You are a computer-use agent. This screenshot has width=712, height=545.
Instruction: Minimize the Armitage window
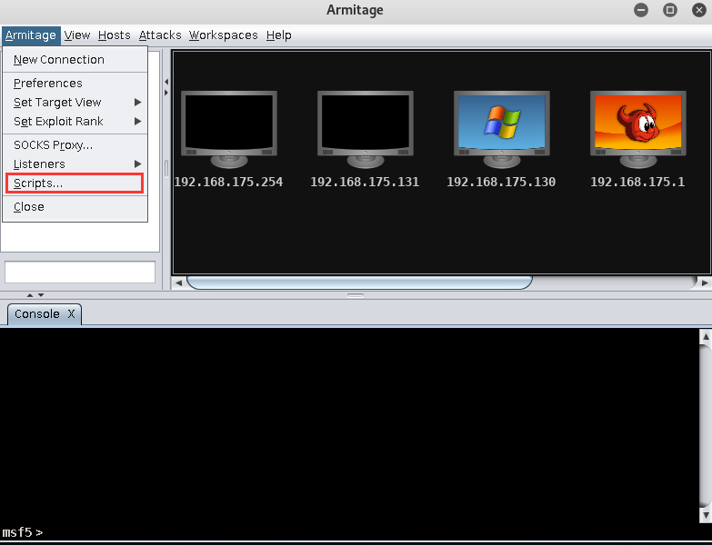[641, 10]
